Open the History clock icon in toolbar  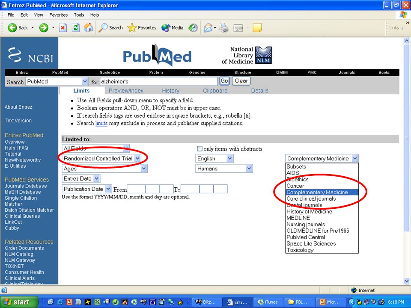coord(193,27)
